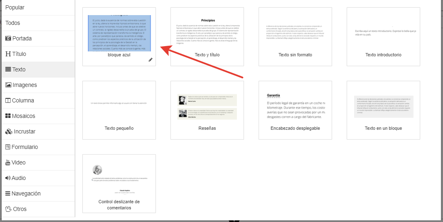Click the Columna layout icon
Viewport: 443px width, 222px height.
click(x=8, y=100)
